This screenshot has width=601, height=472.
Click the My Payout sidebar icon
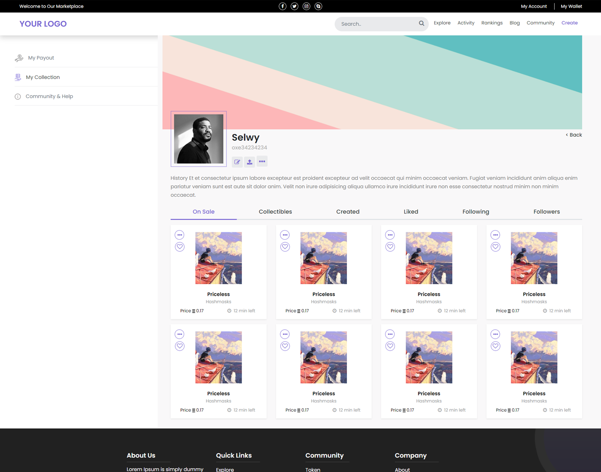coord(19,58)
